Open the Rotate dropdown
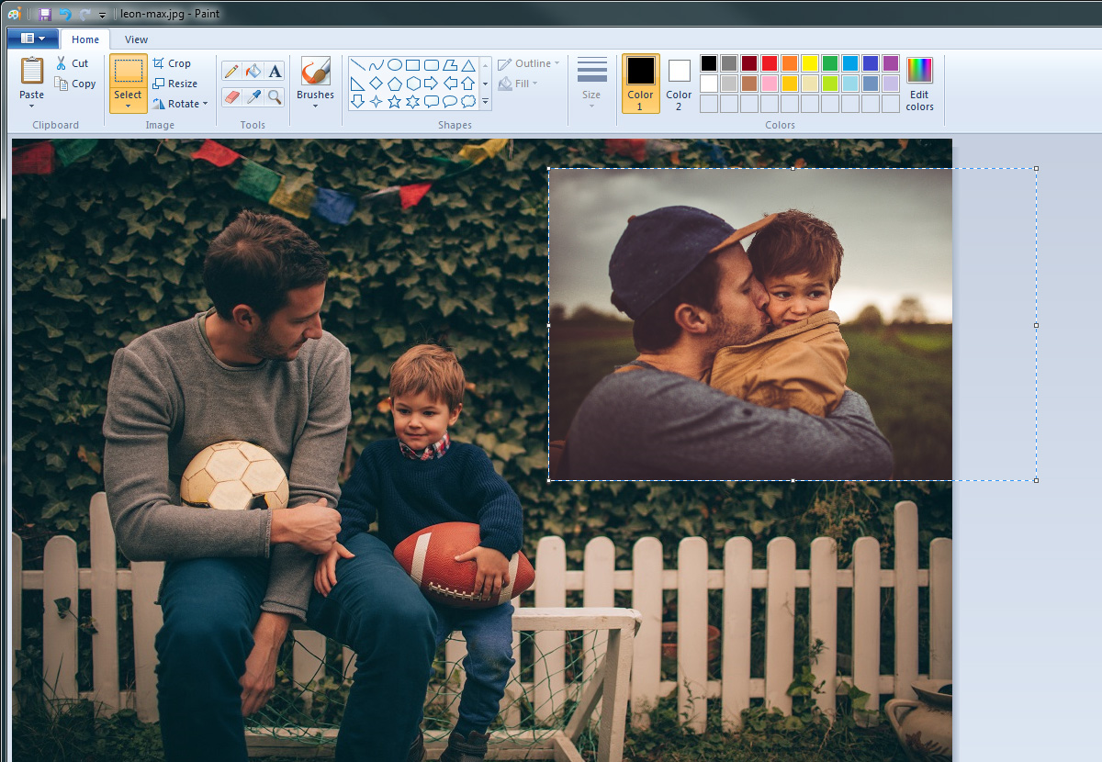This screenshot has height=762, width=1102. point(181,104)
